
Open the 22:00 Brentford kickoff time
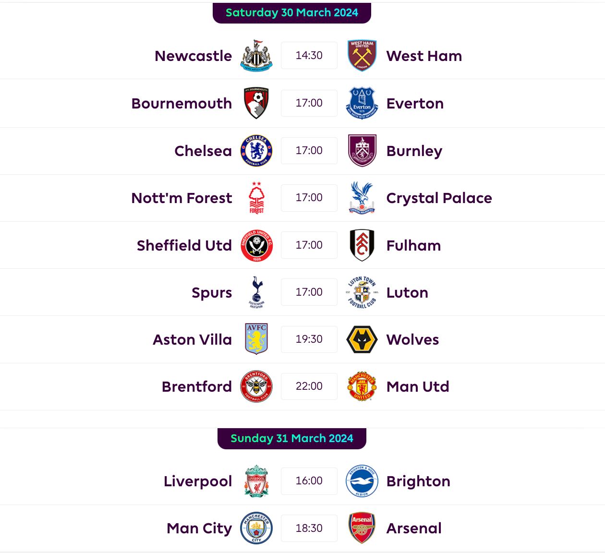pyautogui.click(x=309, y=386)
